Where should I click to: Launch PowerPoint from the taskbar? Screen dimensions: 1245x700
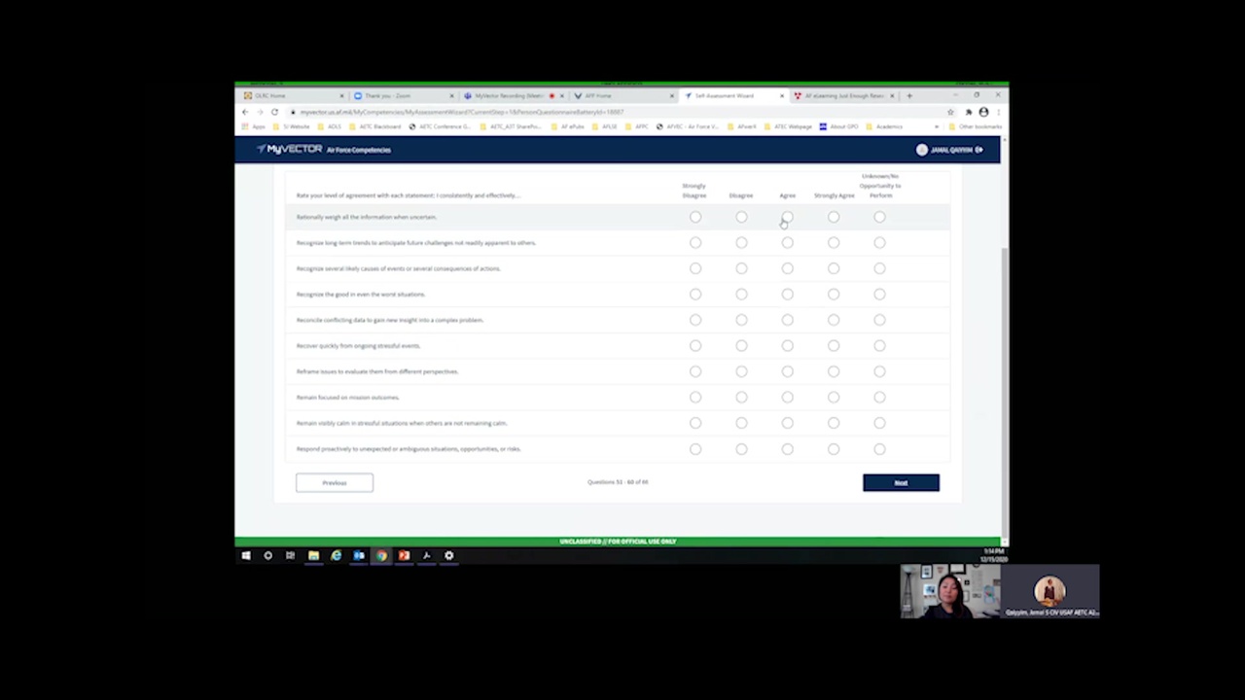click(404, 556)
